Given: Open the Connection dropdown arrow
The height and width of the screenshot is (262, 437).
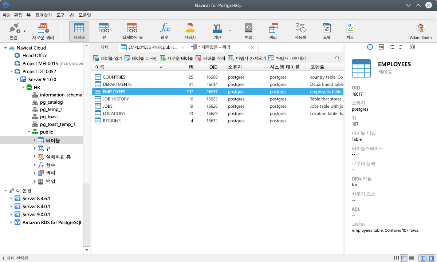Looking at the screenshot, I should (25, 31).
